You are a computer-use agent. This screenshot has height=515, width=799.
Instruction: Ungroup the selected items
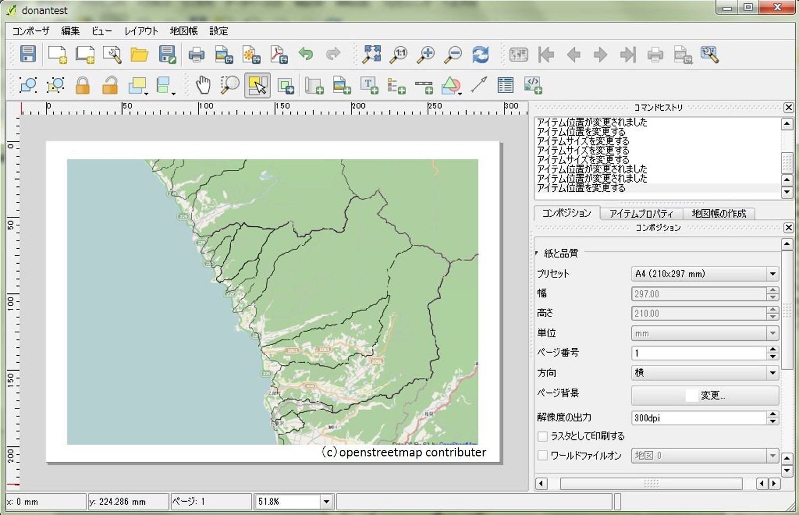pos(55,85)
